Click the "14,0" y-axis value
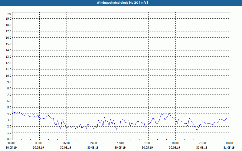The height and width of the screenshot is (151, 242). [x=8, y=50]
